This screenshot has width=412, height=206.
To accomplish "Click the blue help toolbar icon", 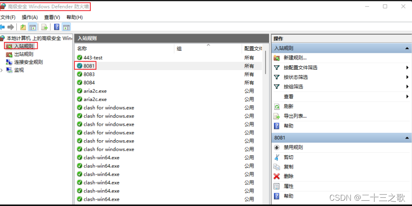I will pos(57,27).
